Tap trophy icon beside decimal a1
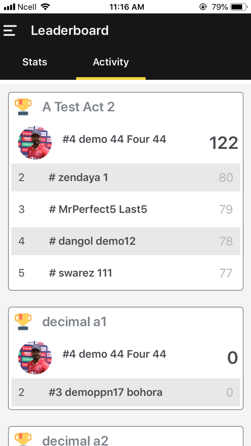 point(23,322)
